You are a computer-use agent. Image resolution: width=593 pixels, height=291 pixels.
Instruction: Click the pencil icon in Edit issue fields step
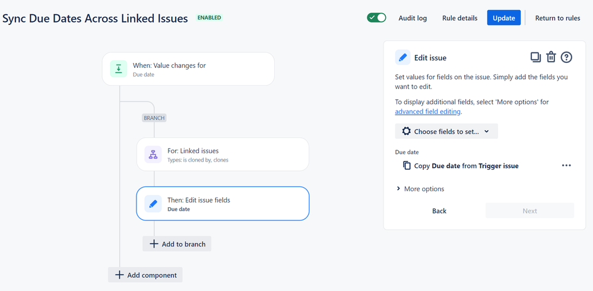(x=153, y=204)
